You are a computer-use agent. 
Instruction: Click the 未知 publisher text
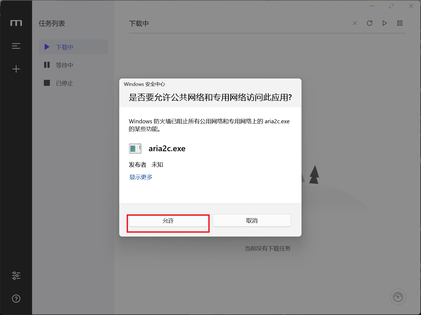tap(157, 165)
